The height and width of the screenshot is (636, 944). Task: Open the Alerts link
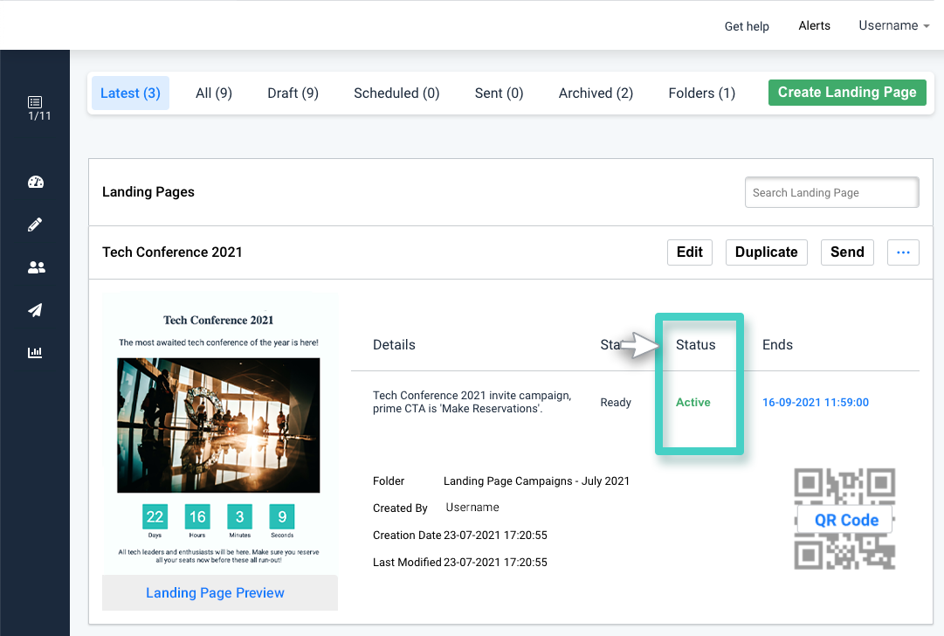[814, 25]
